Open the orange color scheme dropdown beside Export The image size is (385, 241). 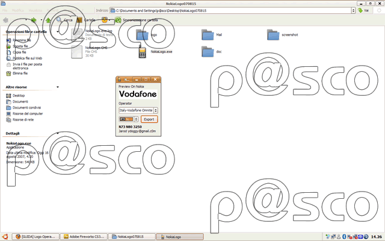pos(129,119)
